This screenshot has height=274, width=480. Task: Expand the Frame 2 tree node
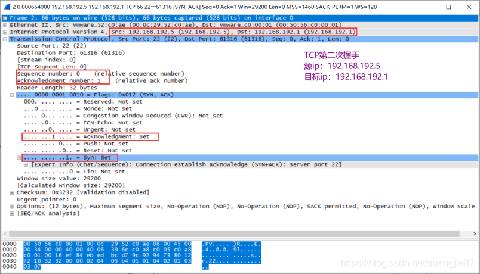(5, 18)
